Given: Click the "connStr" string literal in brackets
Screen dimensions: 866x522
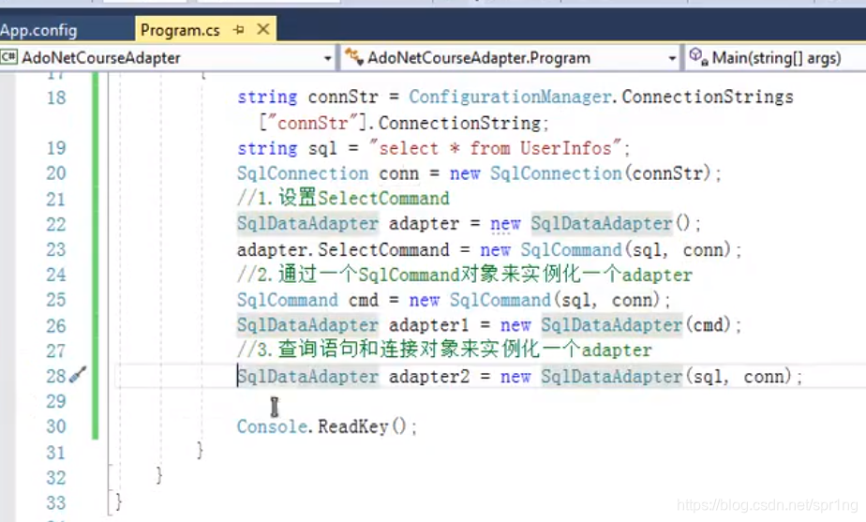Looking at the screenshot, I should (x=313, y=123).
